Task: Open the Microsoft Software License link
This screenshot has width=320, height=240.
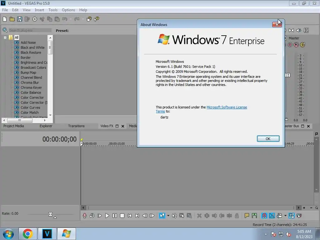Action: [x=227, y=107]
